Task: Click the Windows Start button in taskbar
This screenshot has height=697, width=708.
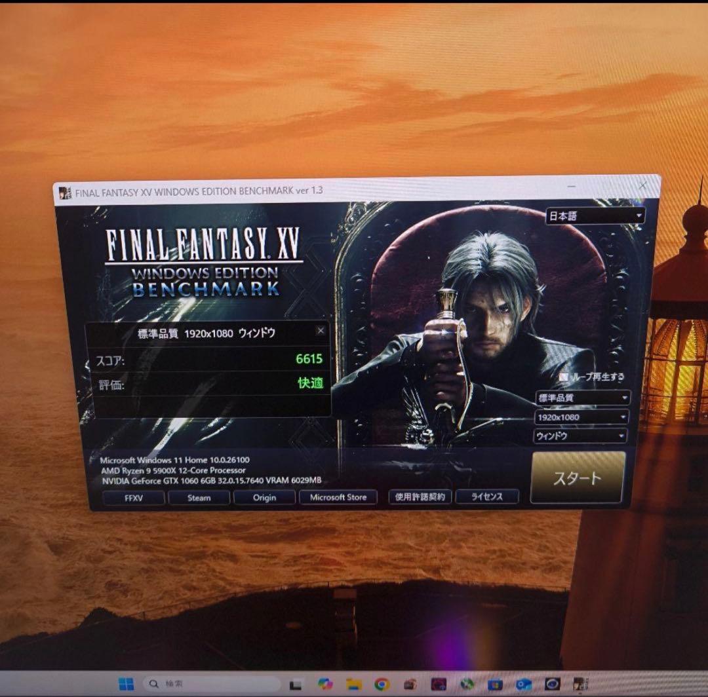Action: tap(126, 684)
